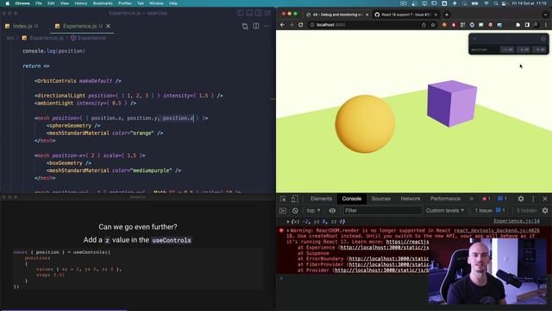Image resolution: width=552 pixels, height=311 pixels.
Task: Open the index.js editor tab
Action: 22,26
